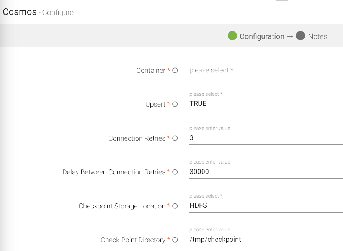The width and height of the screenshot is (343, 251).
Task: Show info for Check Point Directory
Action: point(175,240)
